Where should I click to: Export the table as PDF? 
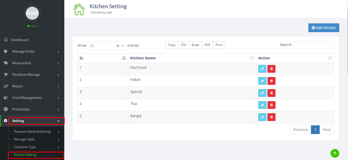click(207, 45)
